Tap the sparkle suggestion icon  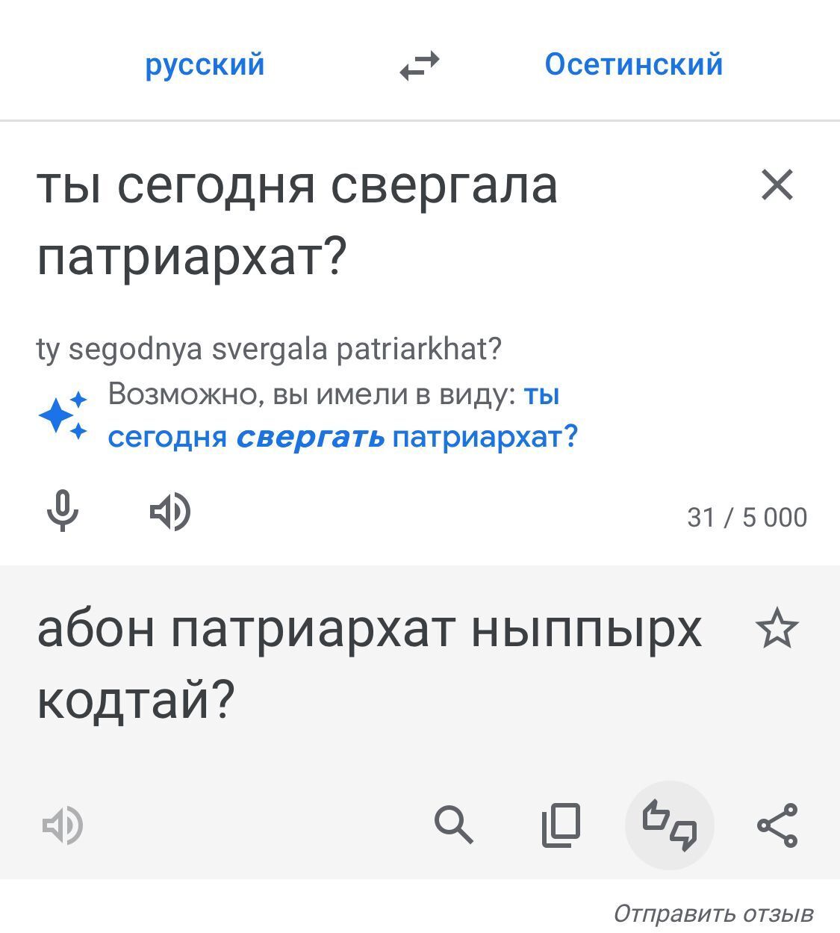tap(63, 415)
